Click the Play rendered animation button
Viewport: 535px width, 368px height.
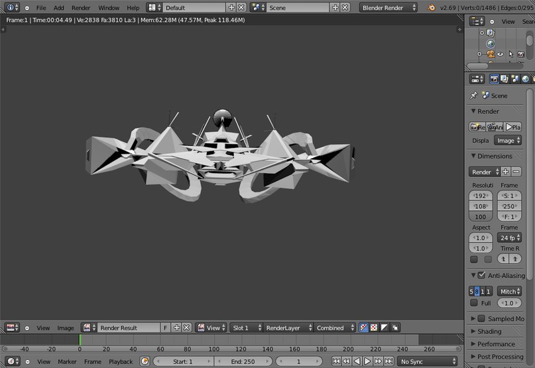click(512, 127)
